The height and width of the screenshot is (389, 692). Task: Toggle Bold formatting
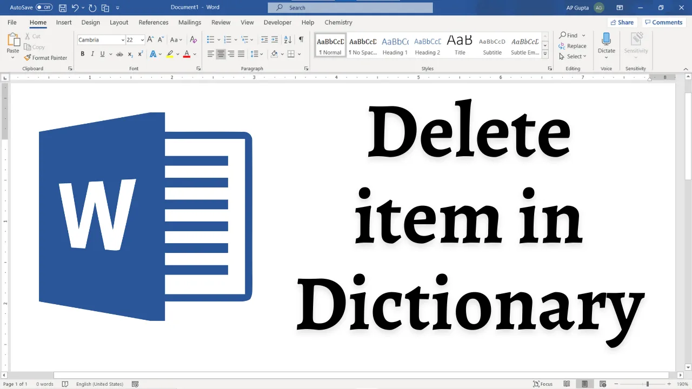click(83, 53)
